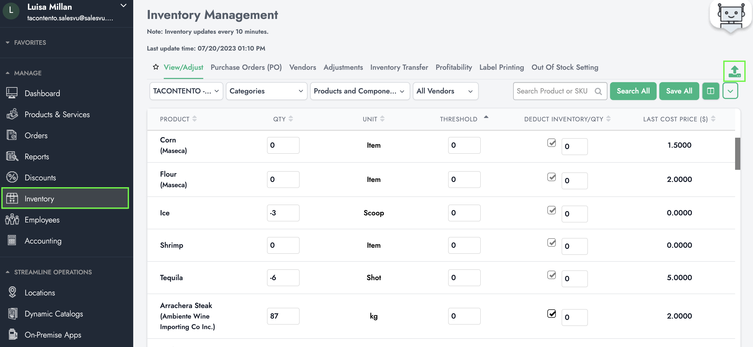Click the upload/export icon at top right

pos(734,71)
